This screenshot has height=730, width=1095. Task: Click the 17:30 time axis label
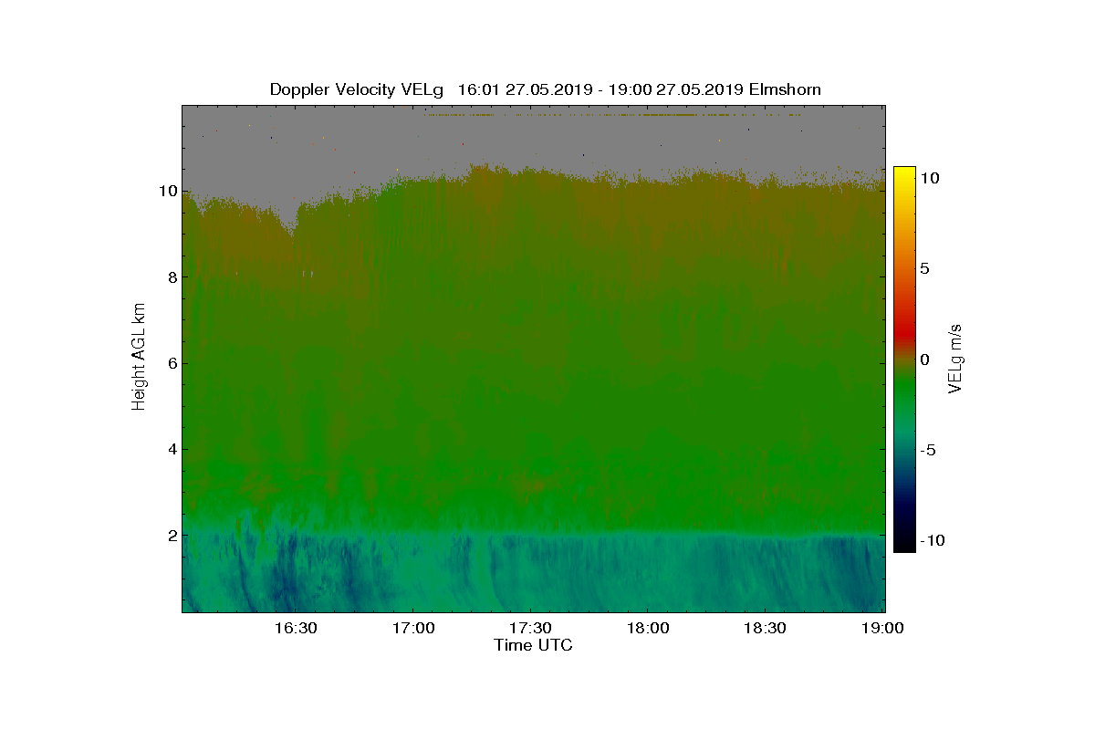(529, 629)
